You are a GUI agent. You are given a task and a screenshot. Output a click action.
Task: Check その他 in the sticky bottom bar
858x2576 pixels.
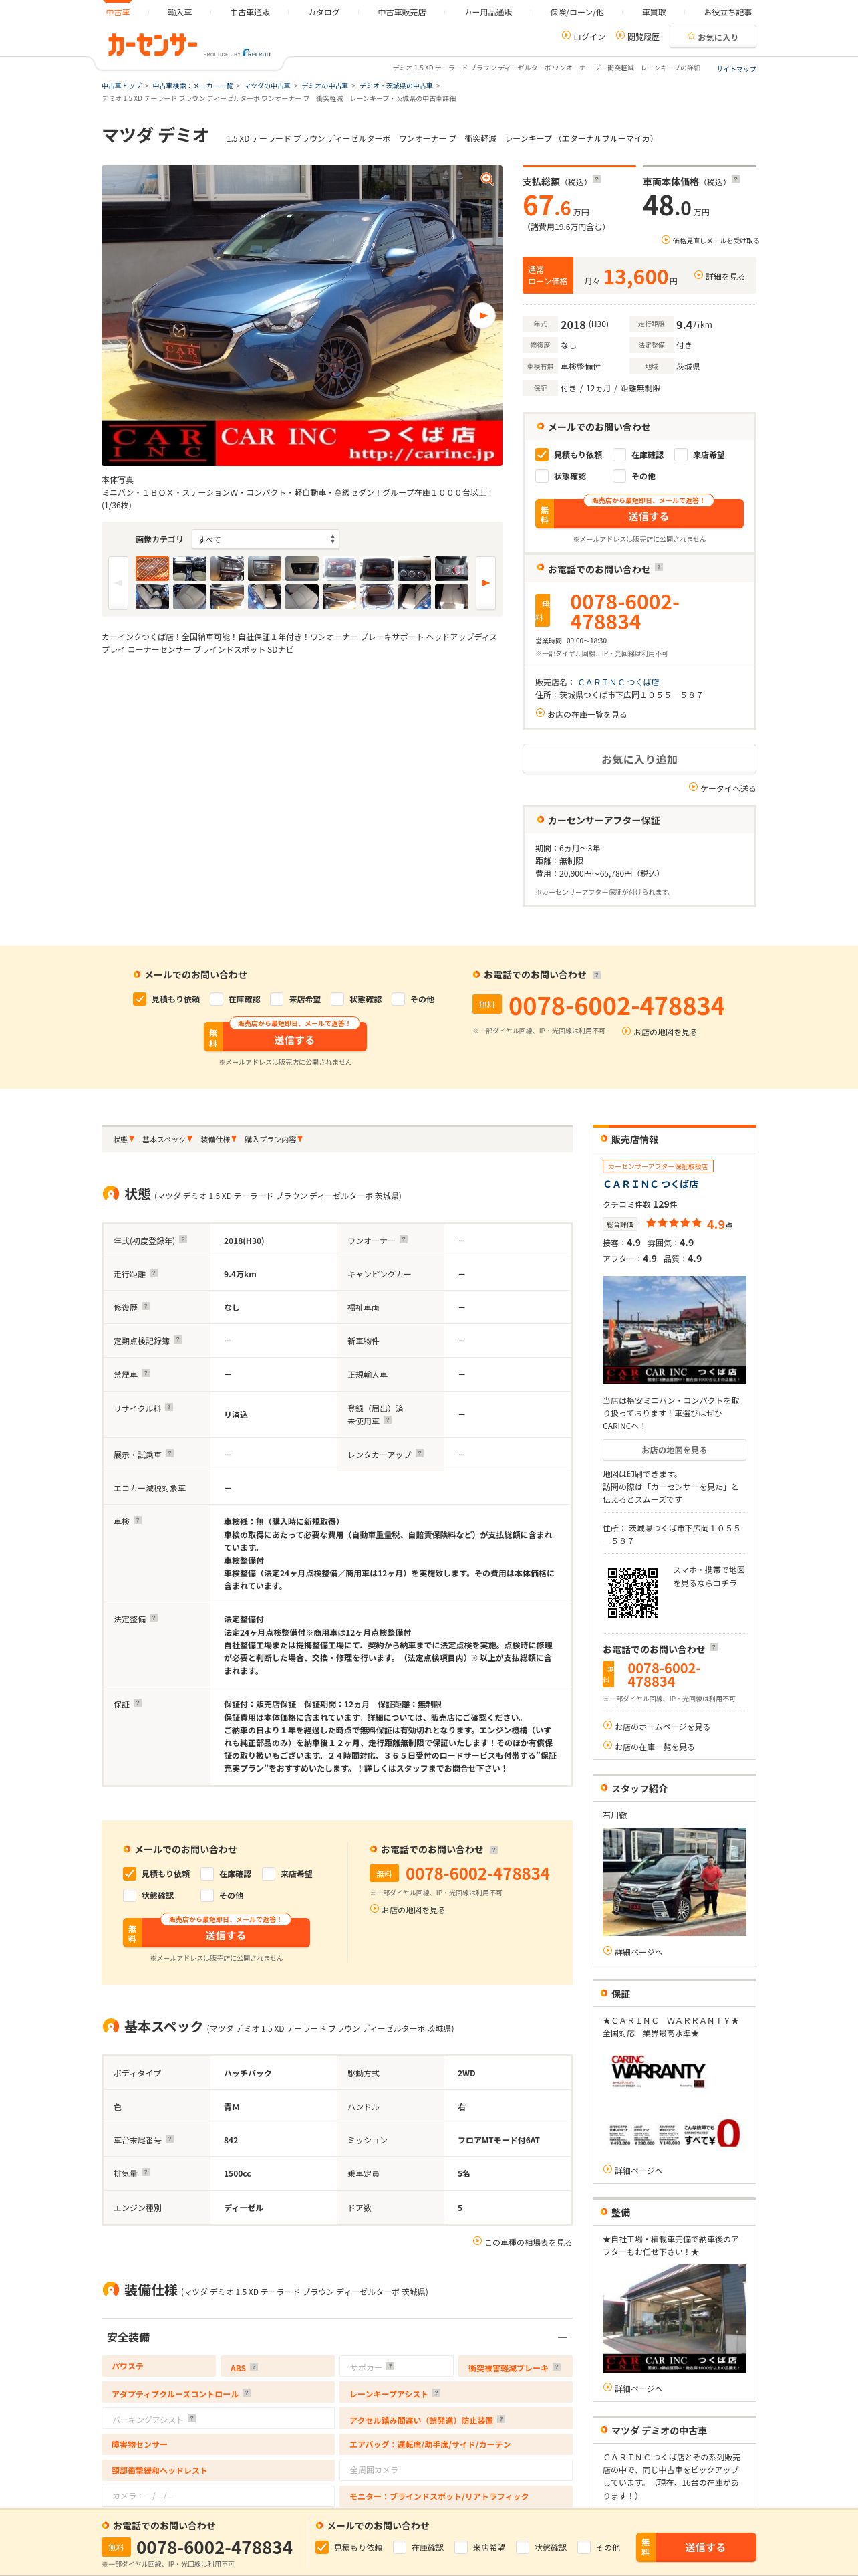coord(584,2547)
